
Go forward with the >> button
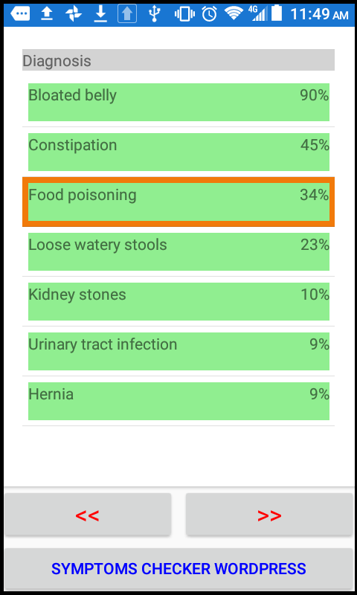click(269, 515)
